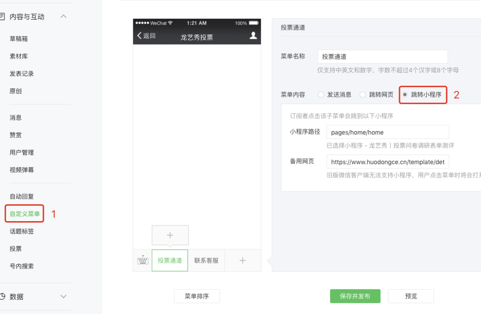Select the 发送消息 radio option

pyautogui.click(x=321, y=95)
